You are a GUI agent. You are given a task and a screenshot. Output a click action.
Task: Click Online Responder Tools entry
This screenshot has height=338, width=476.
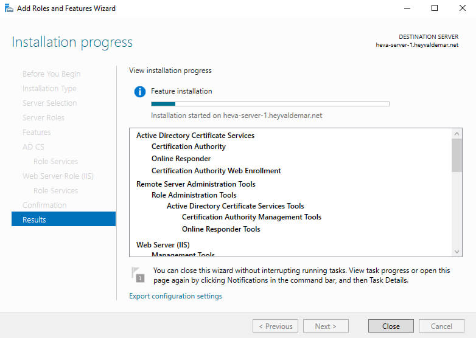[x=221, y=229]
